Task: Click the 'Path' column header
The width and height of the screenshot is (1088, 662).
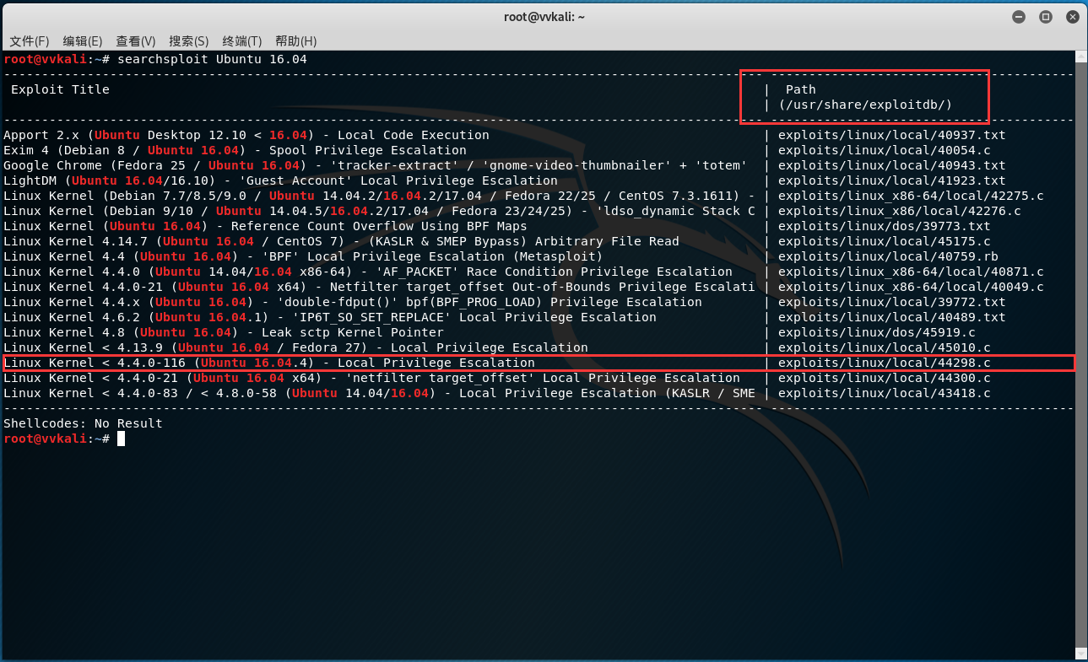Action: 801,89
